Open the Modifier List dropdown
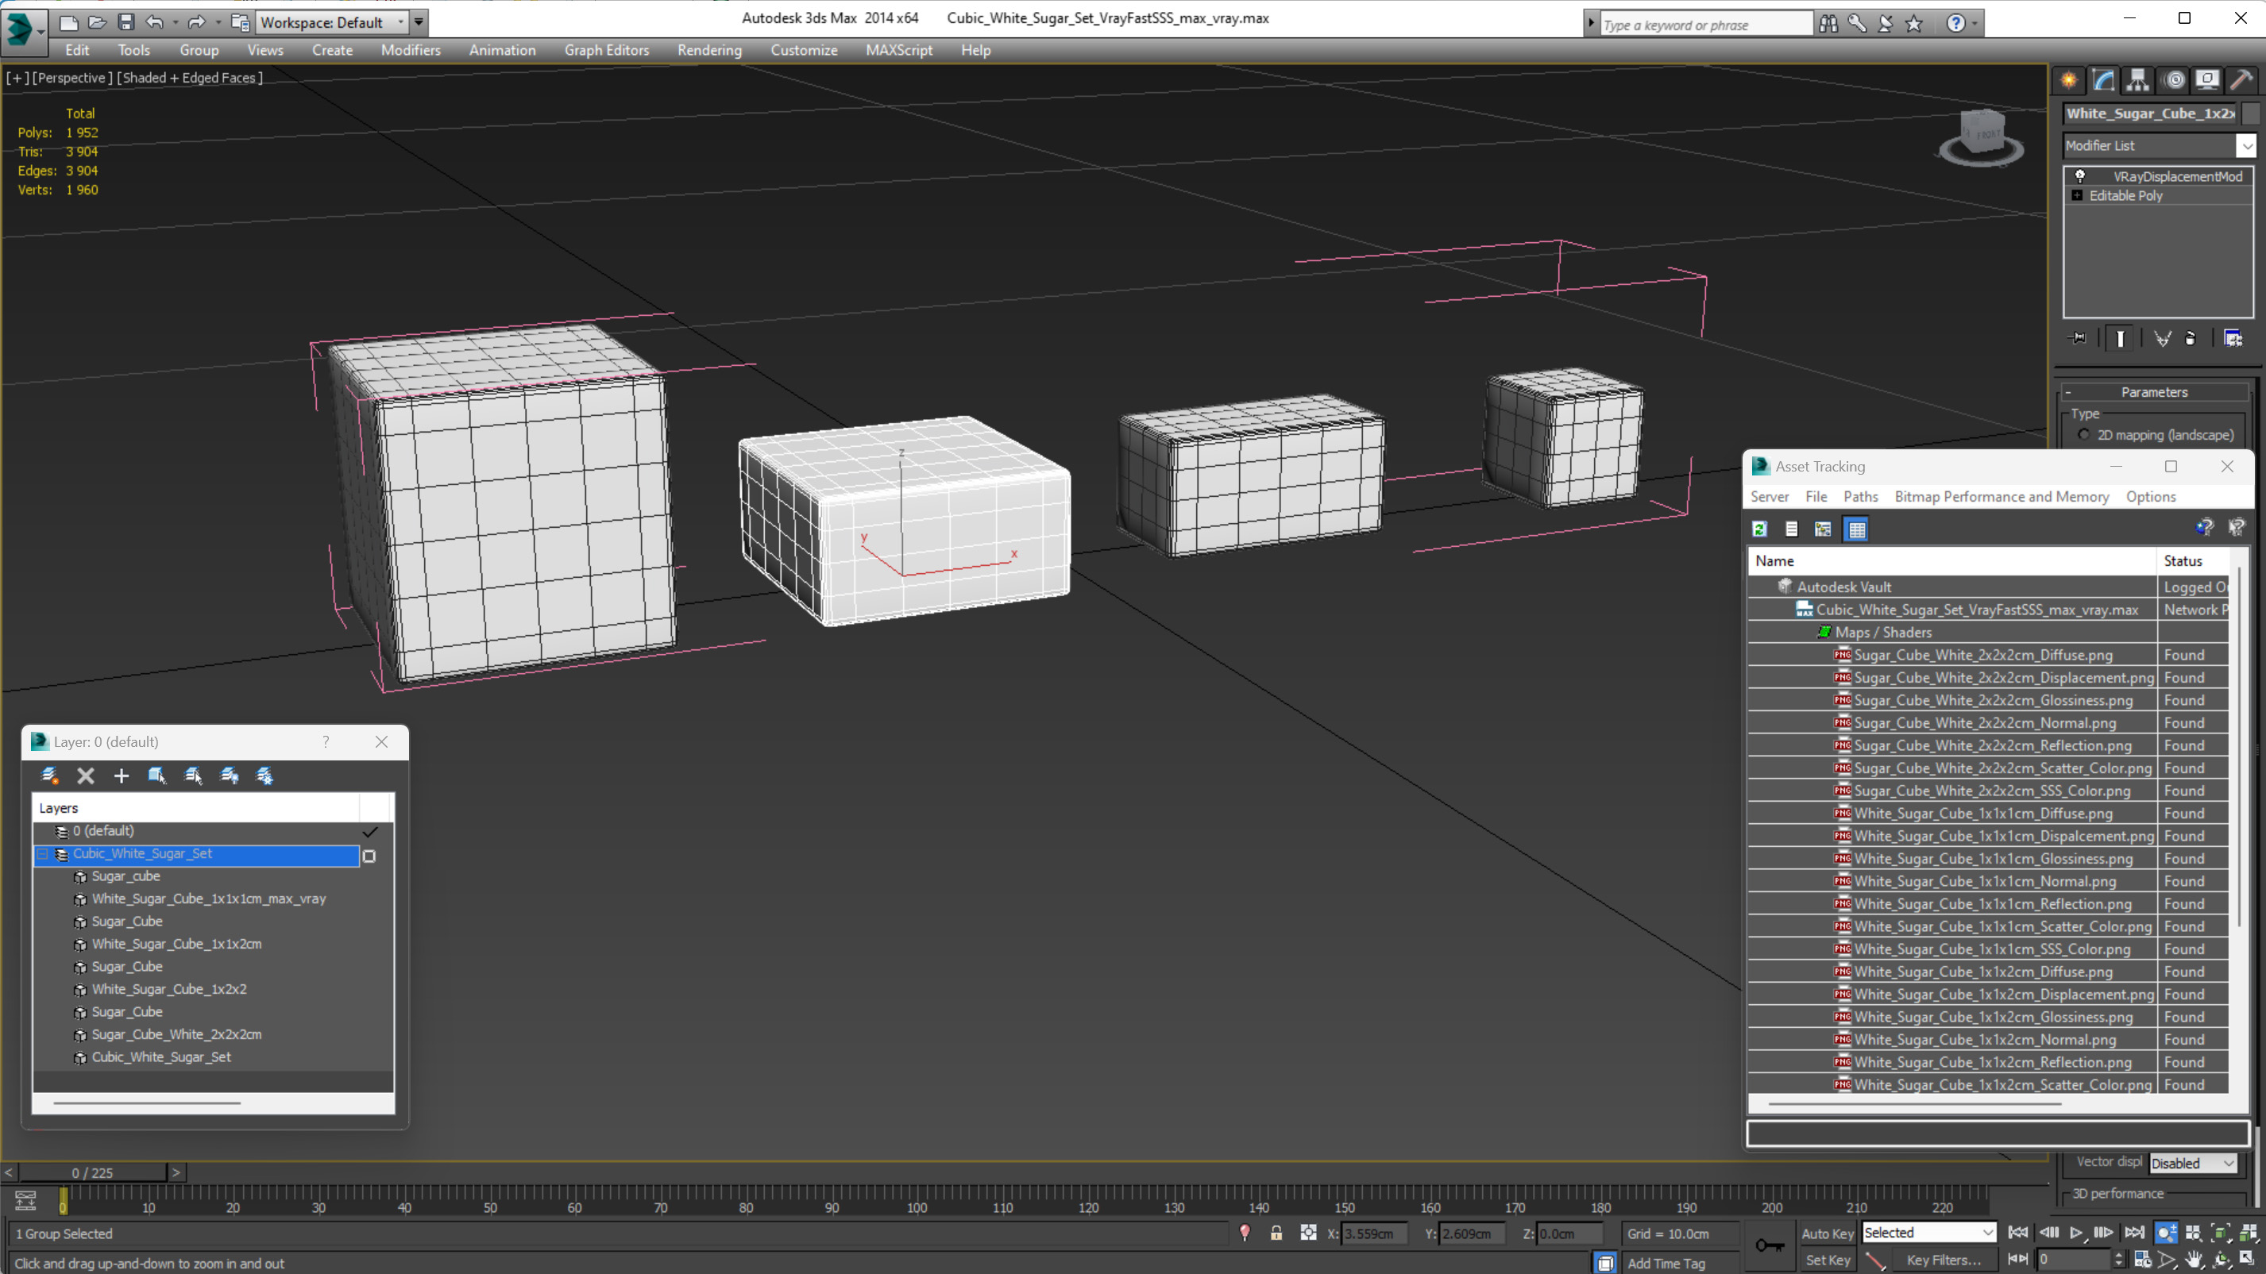Viewport: 2266px width, 1274px height. pos(2159,145)
